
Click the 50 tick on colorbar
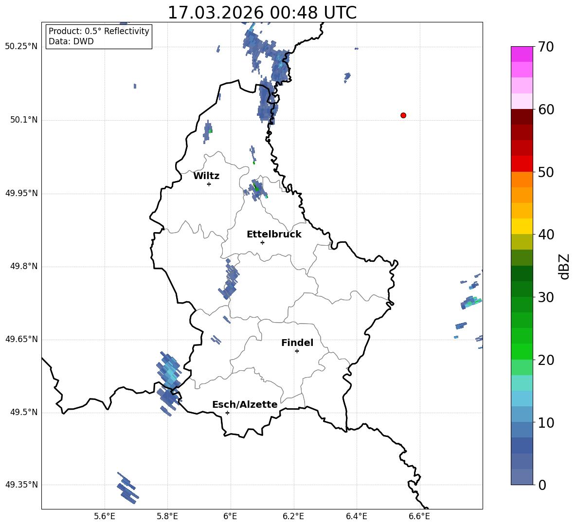tap(546, 172)
